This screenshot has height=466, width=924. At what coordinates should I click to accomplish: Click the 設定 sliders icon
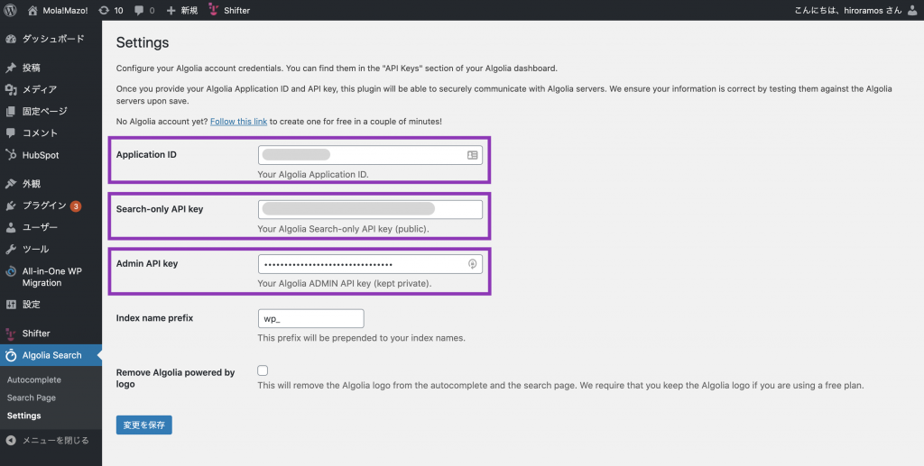(11, 304)
